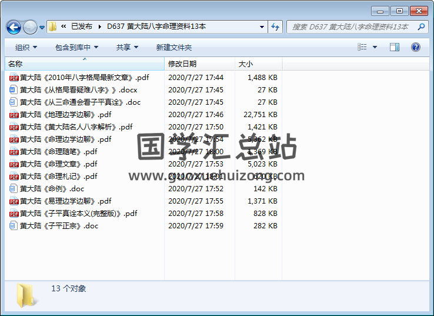
Task: Select the PDF icon of 《命理随笔》
Action: click(14, 152)
